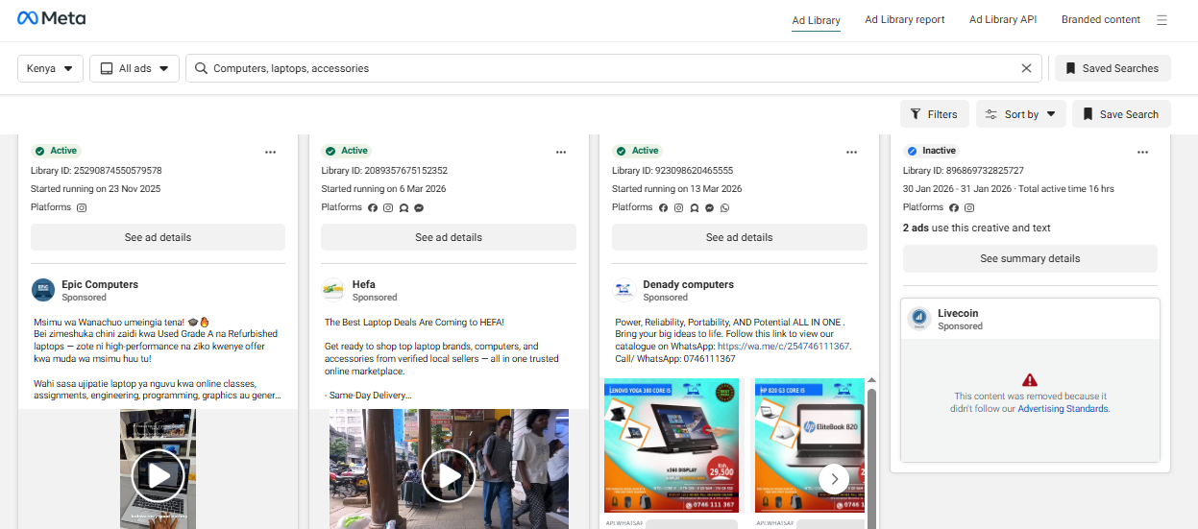Select Library ID 25290874550579578 text
This screenshot has width=1198, height=529.
coord(96,170)
